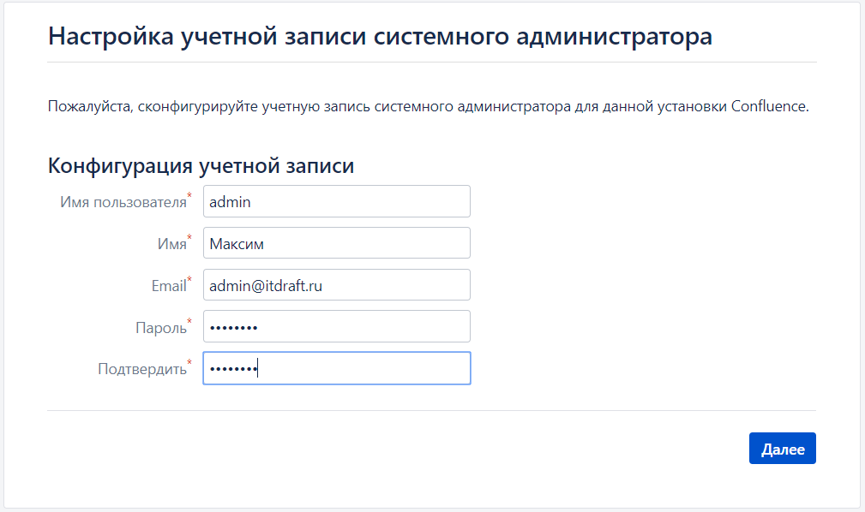The height and width of the screenshot is (512, 865).
Task: Select the Email input field
Action: (x=336, y=285)
